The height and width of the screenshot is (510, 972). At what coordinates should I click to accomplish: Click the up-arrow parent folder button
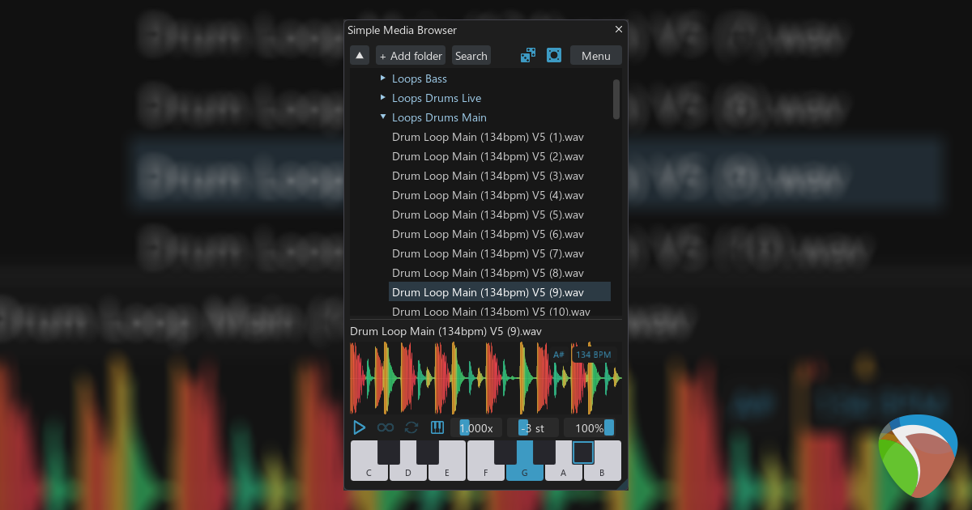(x=360, y=56)
